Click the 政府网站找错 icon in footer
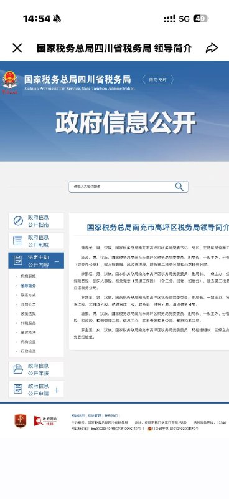 pyautogui.click(x=45, y=420)
